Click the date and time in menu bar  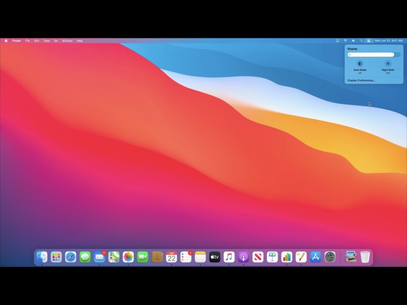pos(389,41)
